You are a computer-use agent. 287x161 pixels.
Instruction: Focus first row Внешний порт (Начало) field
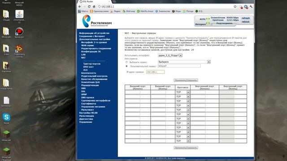133,92
